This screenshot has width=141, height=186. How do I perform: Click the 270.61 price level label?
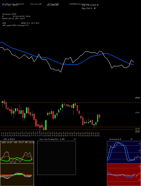coord(138,112)
